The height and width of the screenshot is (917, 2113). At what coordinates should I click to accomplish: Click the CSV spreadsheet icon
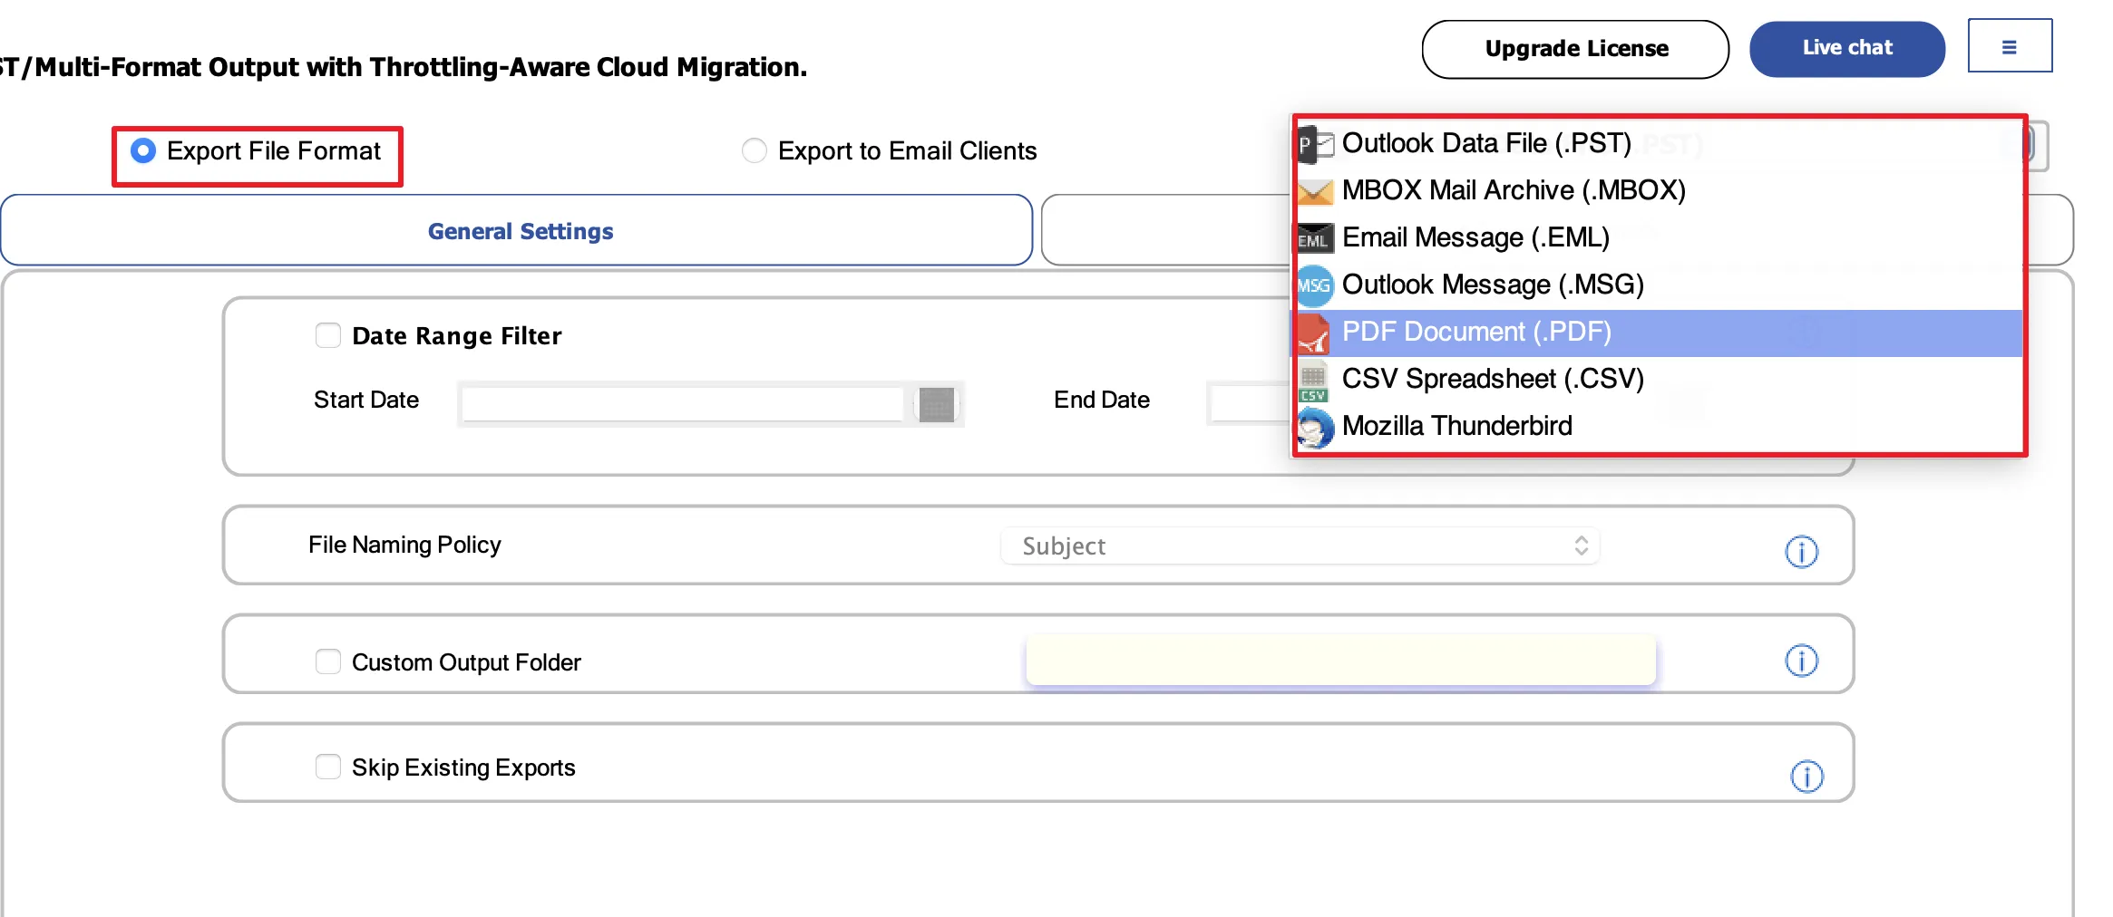coord(1313,381)
